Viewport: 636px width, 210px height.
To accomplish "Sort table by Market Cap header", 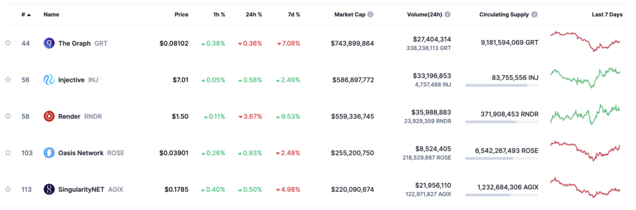I will click(x=350, y=14).
